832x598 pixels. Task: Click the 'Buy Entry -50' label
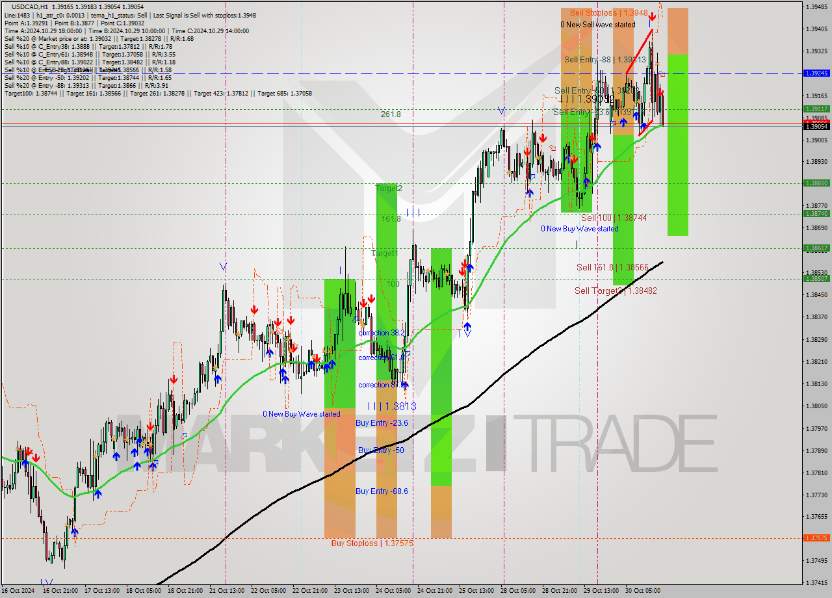pos(381,450)
